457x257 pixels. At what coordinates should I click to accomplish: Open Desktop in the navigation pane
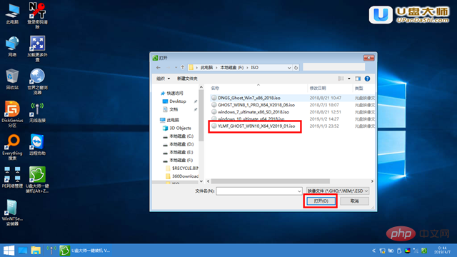pos(178,101)
